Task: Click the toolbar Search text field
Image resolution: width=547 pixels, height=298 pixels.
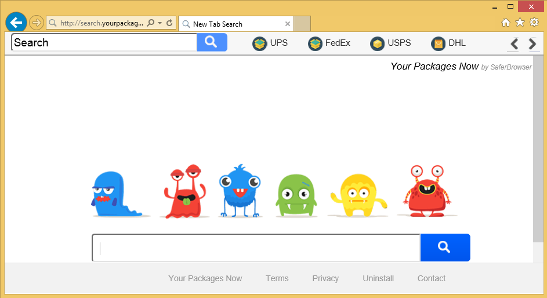Action: 104,42
